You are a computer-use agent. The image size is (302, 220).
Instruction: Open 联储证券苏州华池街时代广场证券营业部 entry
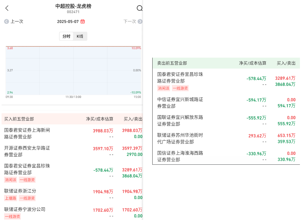[x=180, y=138]
